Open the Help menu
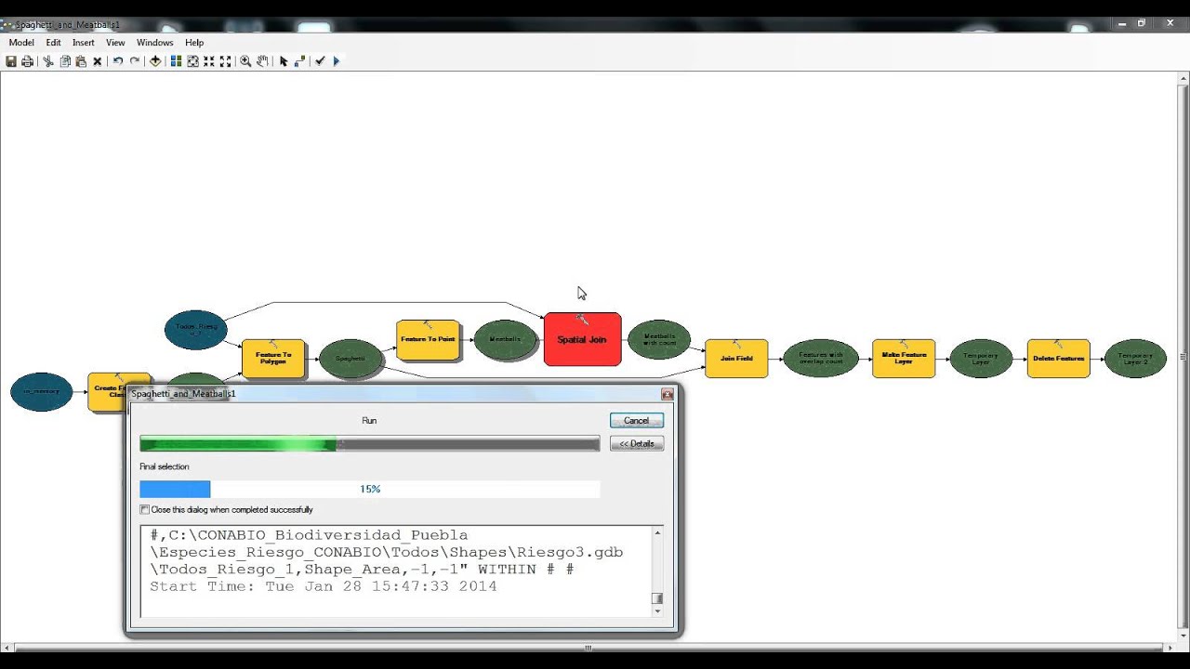The height and width of the screenshot is (669, 1190). [x=194, y=43]
